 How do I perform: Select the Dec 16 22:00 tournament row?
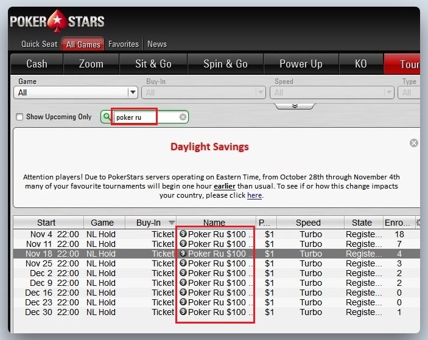(x=217, y=293)
